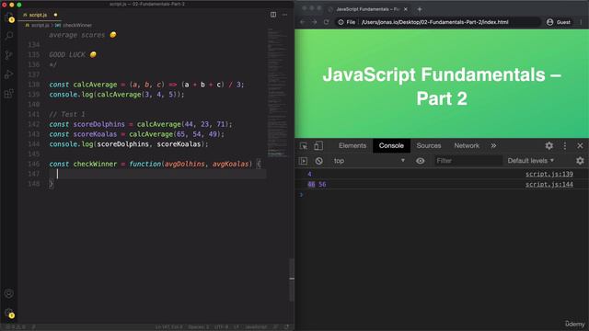Click the "// Test 1" comment
The height and width of the screenshot is (331, 589).
pyautogui.click(x=67, y=114)
